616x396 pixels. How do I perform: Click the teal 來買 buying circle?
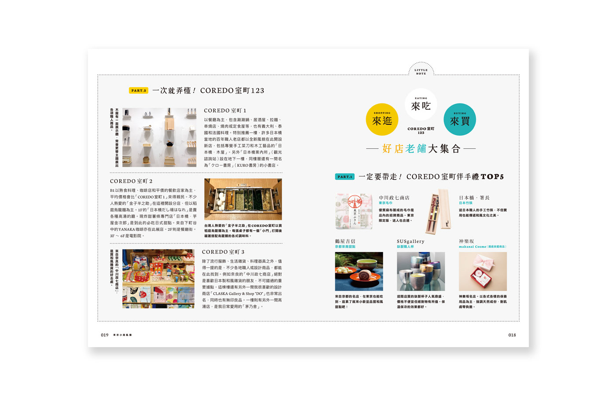click(x=460, y=120)
